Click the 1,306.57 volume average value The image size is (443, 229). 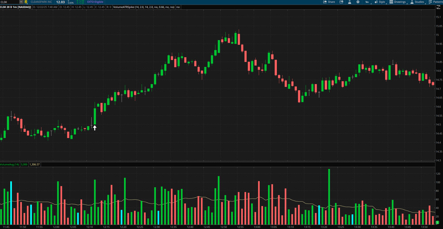[x=35, y=164]
